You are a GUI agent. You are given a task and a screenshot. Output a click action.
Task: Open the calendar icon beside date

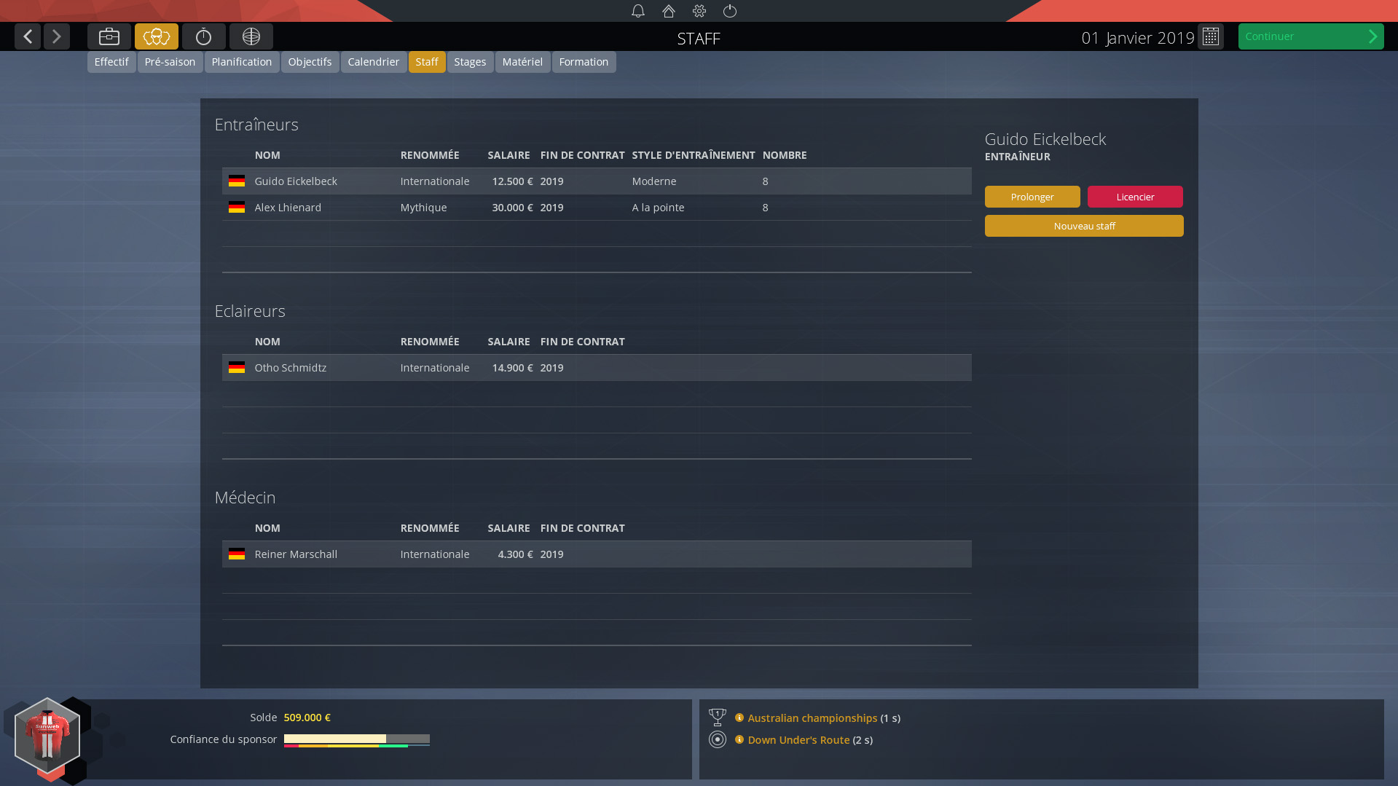(x=1211, y=36)
